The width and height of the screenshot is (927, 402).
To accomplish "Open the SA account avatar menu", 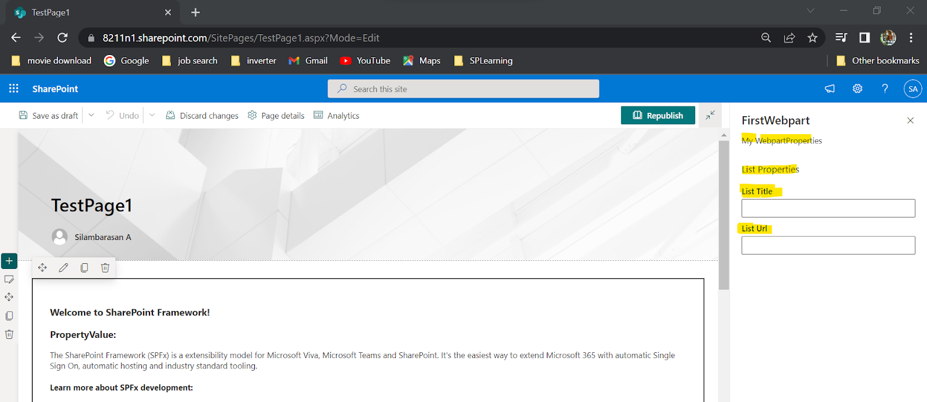I will (x=913, y=88).
